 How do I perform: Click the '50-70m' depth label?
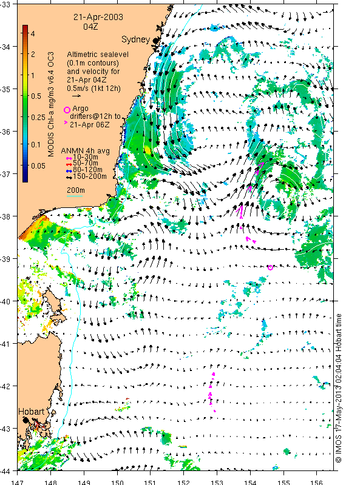(x=86, y=163)
